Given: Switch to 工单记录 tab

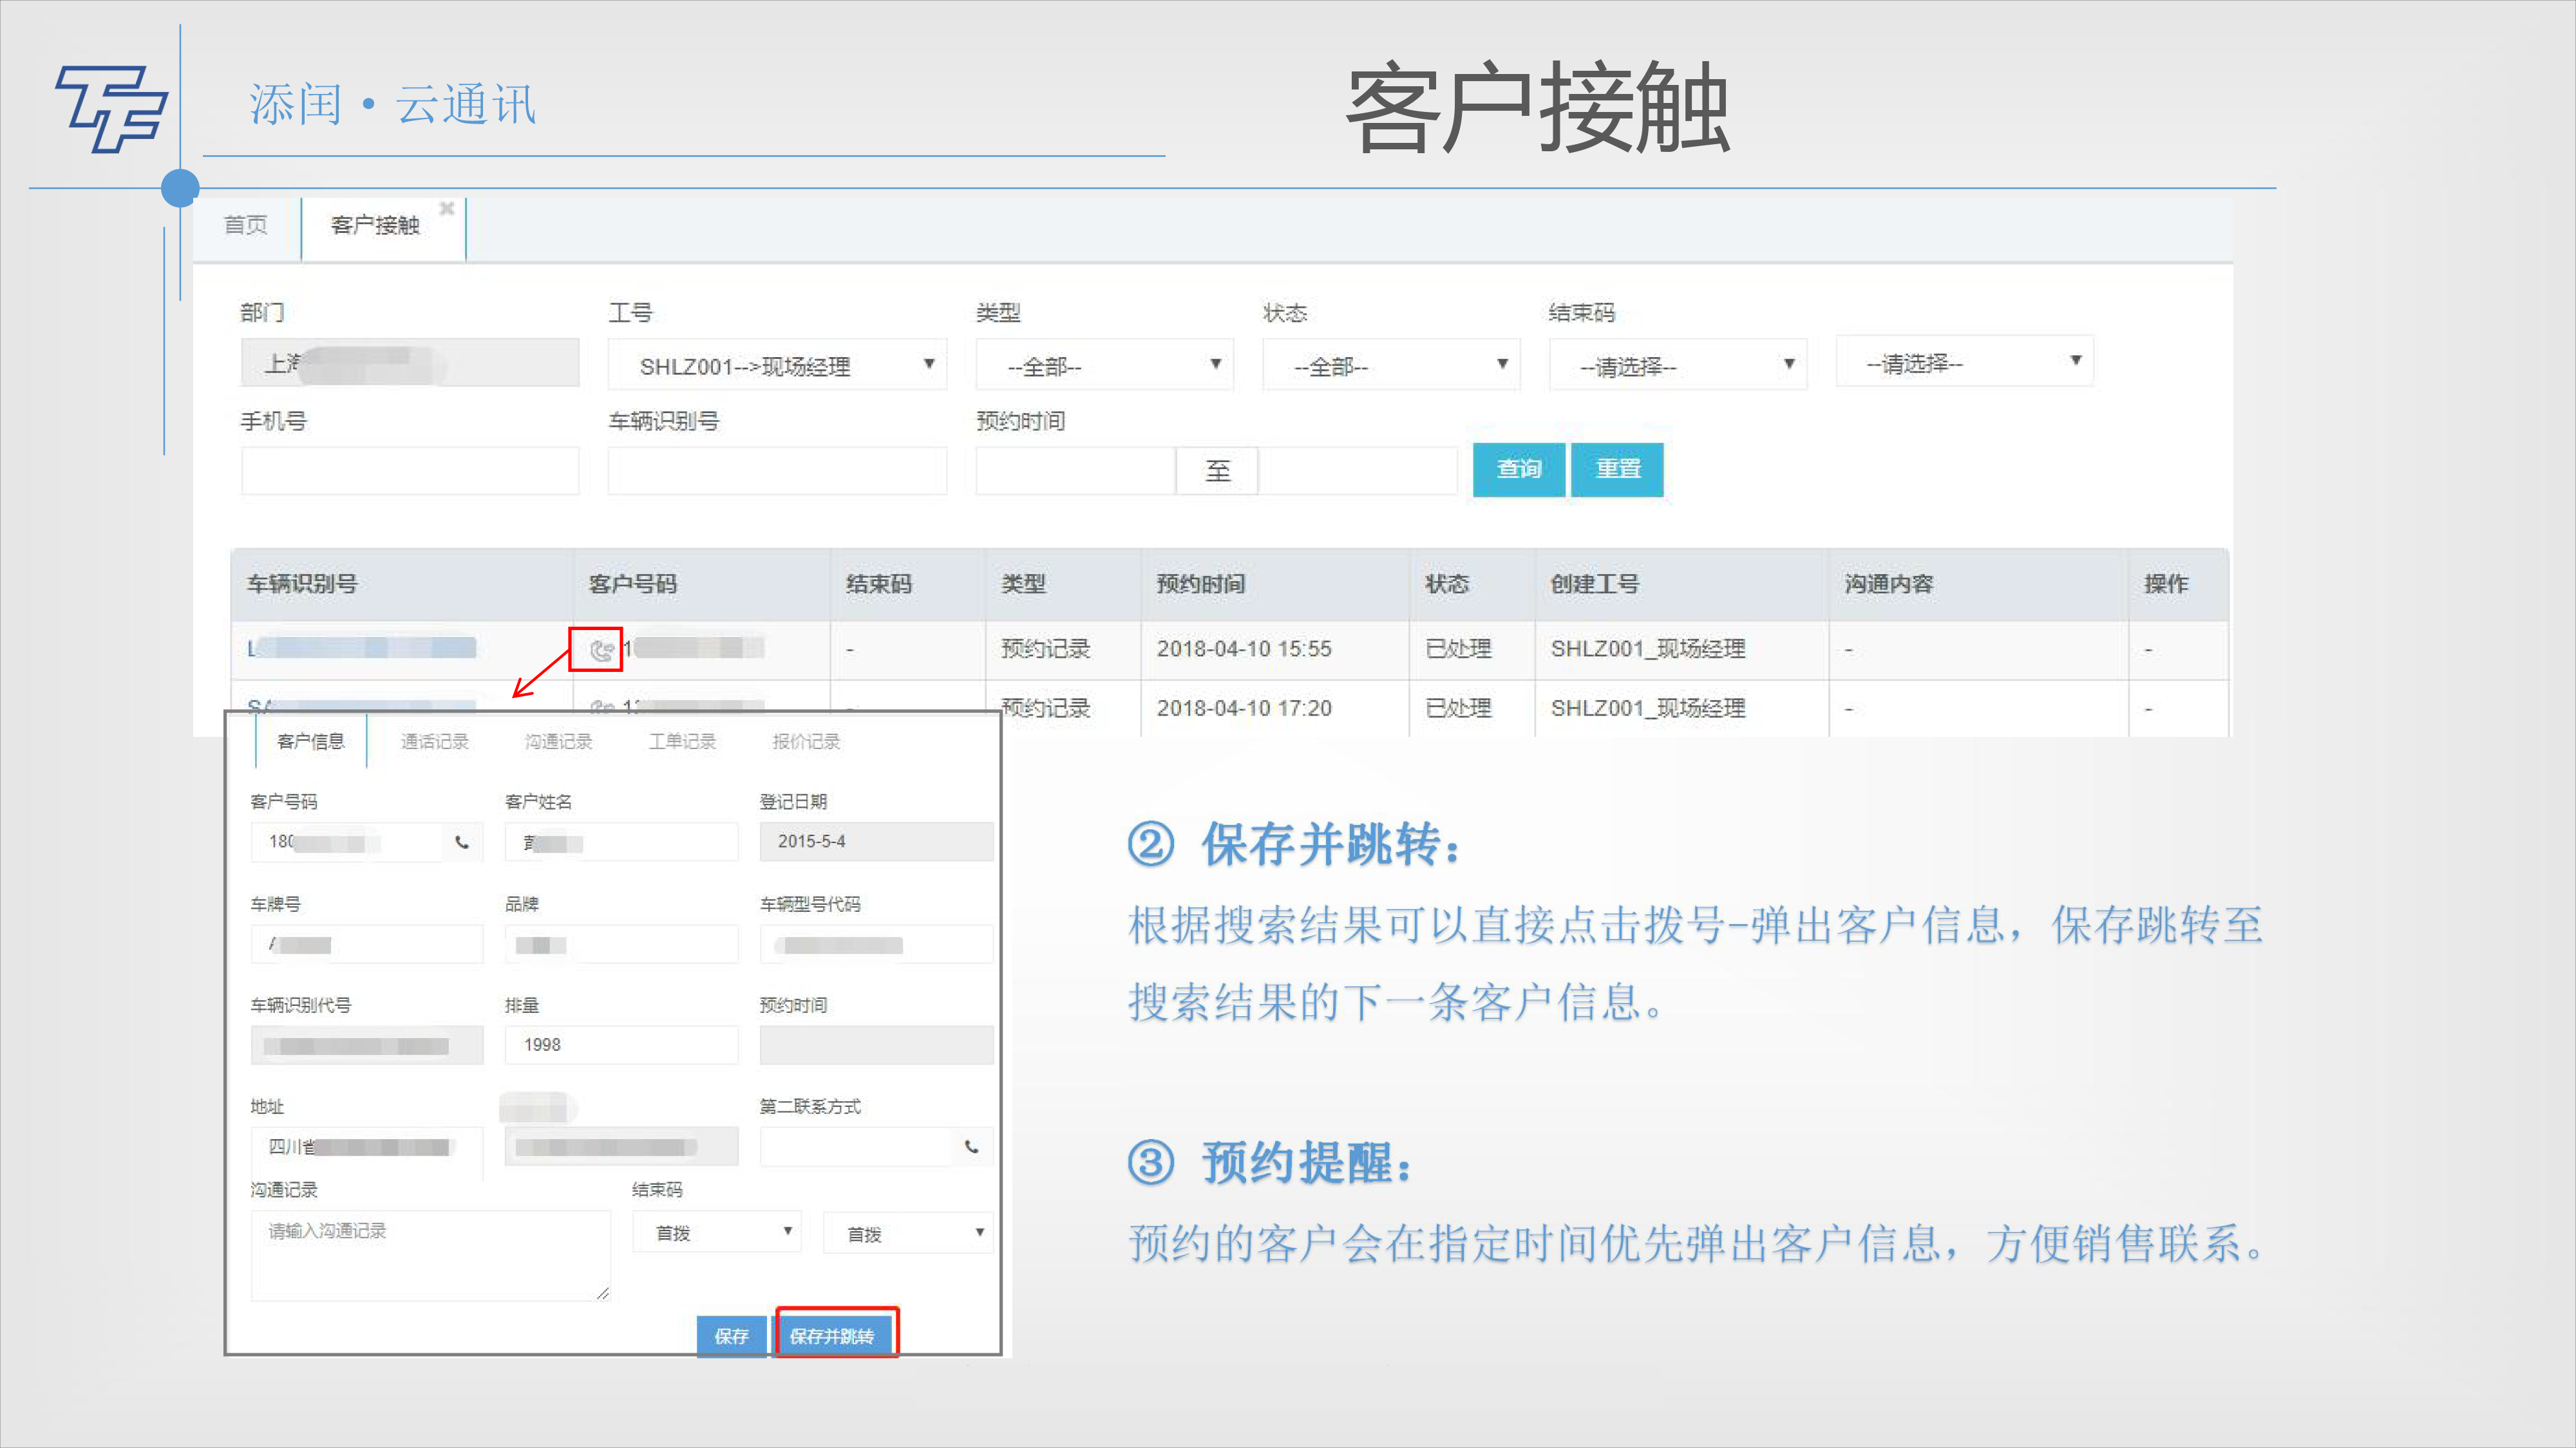Looking at the screenshot, I should pos(682,741).
